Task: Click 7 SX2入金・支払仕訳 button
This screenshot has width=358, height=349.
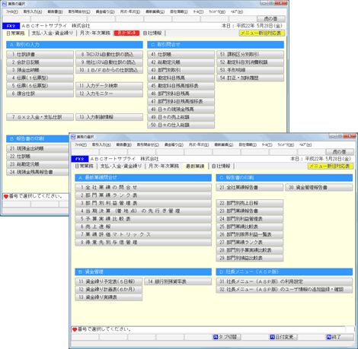Action: pos(40,117)
